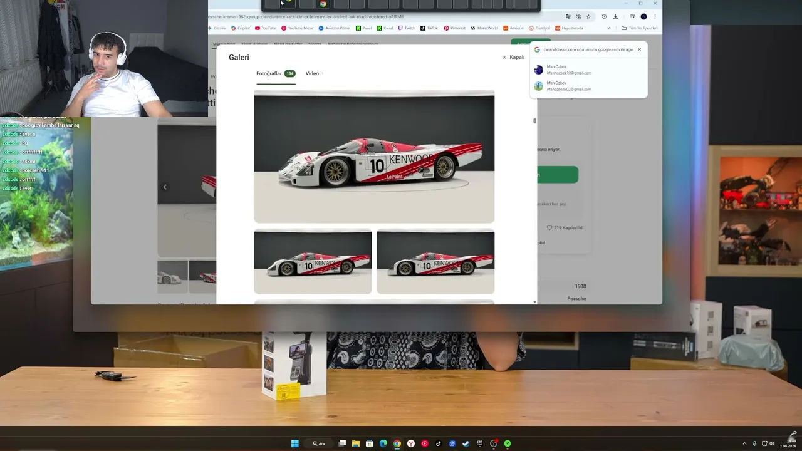802x451 pixels.
Task: Click the 219 Kaydedildi heart icon
Action: point(549,227)
